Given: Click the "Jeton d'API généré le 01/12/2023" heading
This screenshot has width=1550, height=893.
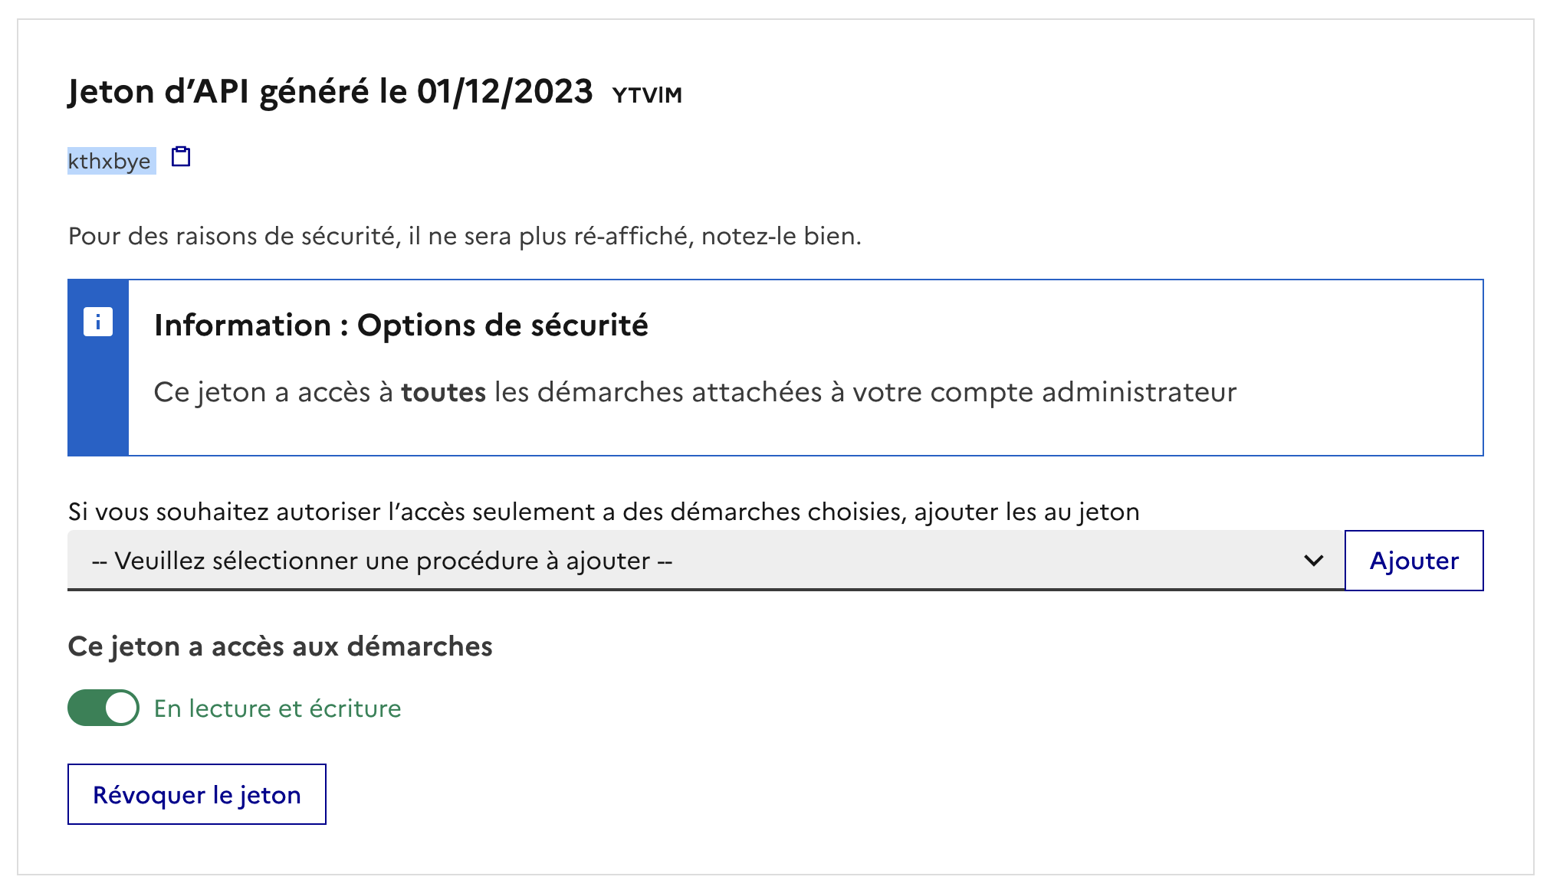Looking at the screenshot, I should [x=330, y=92].
